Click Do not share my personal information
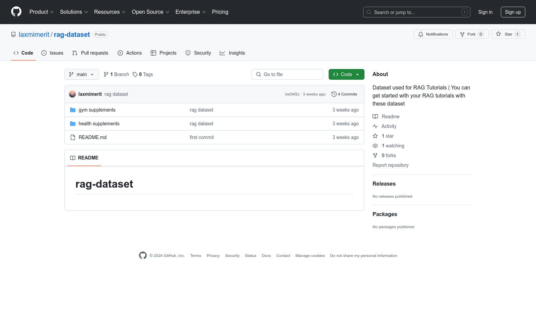 coord(363,256)
